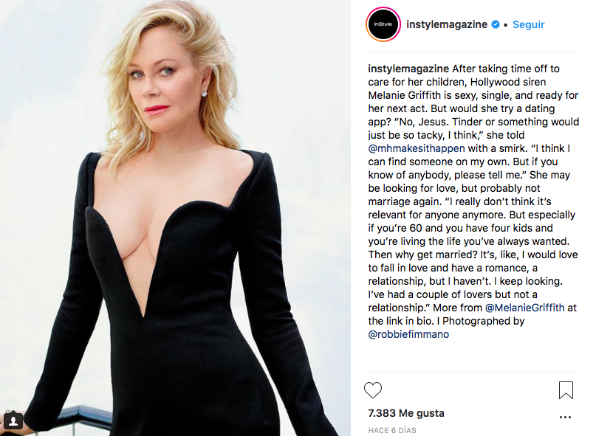596x436 pixels.
Task: Click the diamond earring in the photo
Action: tap(204, 94)
